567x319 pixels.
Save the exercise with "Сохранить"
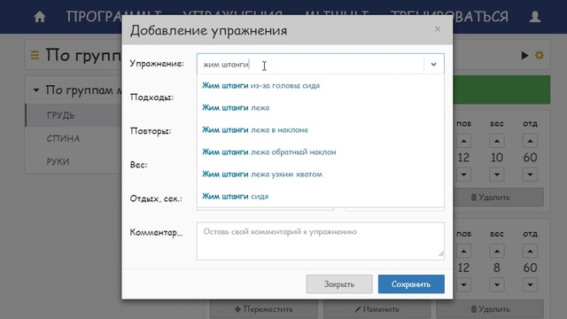(411, 284)
